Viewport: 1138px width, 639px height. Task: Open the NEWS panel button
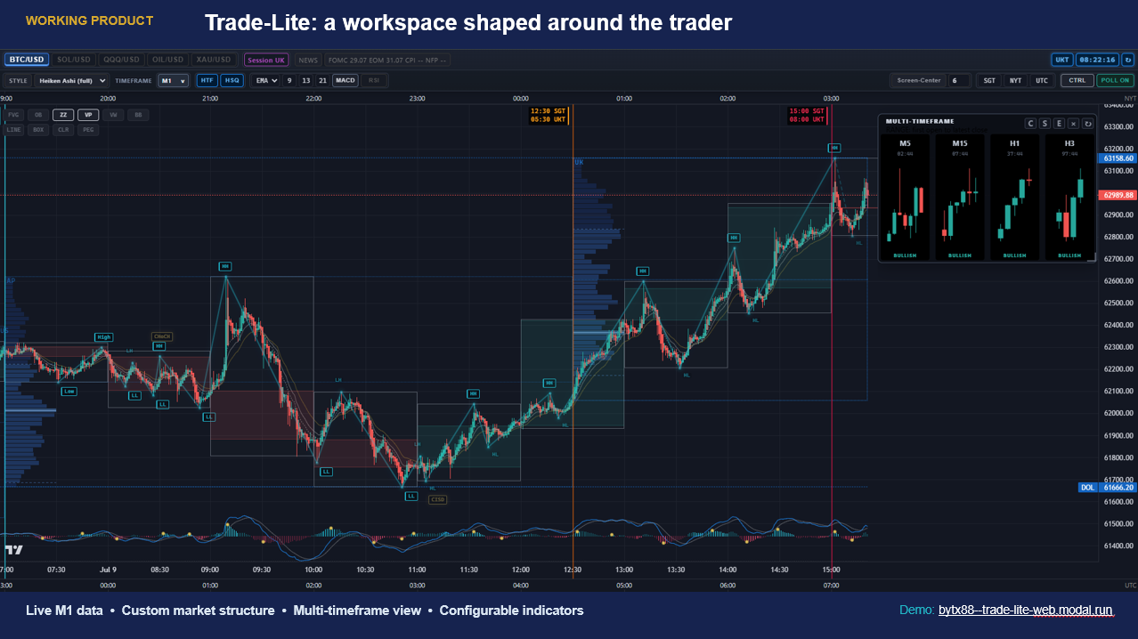pyautogui.click(x=308, y=60)
